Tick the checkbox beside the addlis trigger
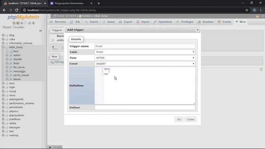 [53, 40]
